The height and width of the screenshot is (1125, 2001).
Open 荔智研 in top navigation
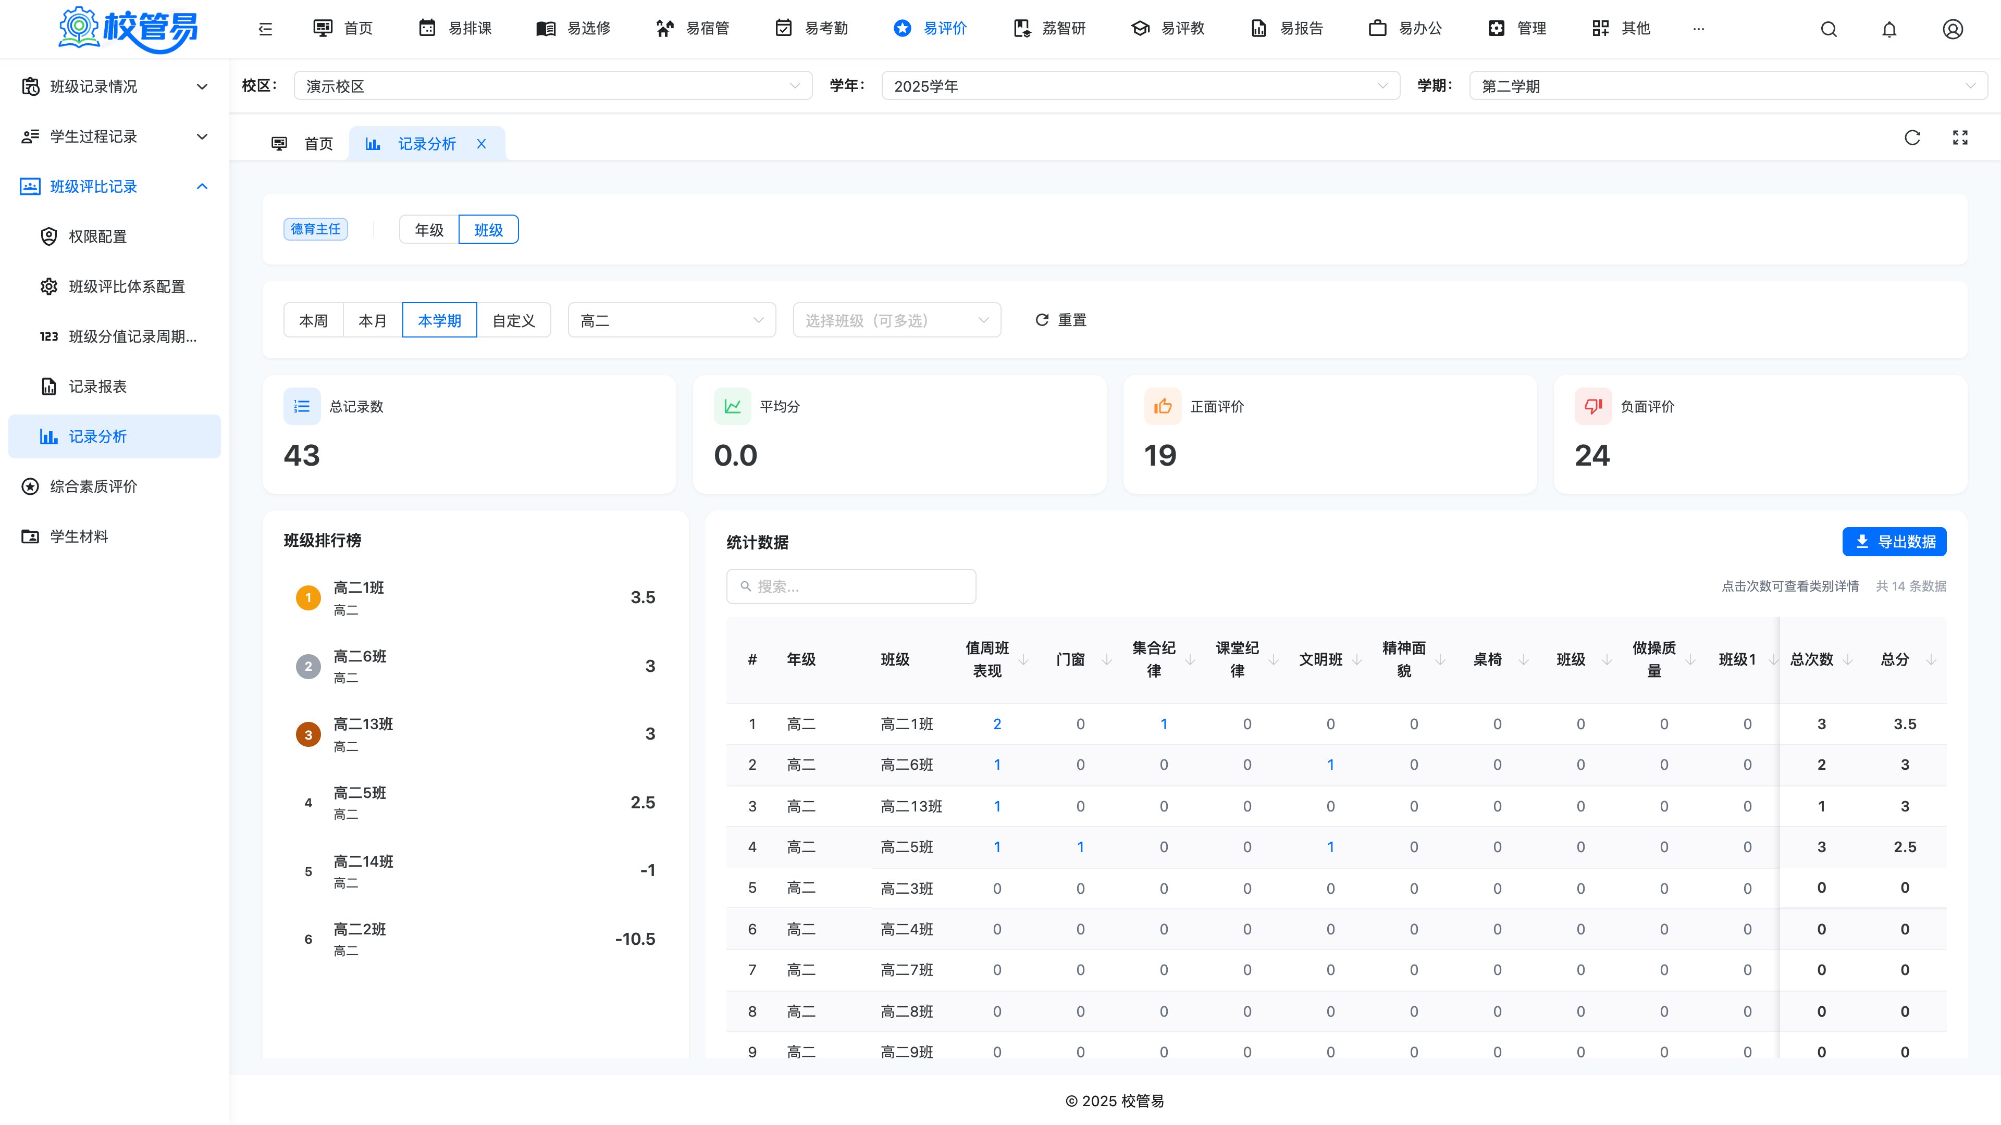tap(1049, 29)
